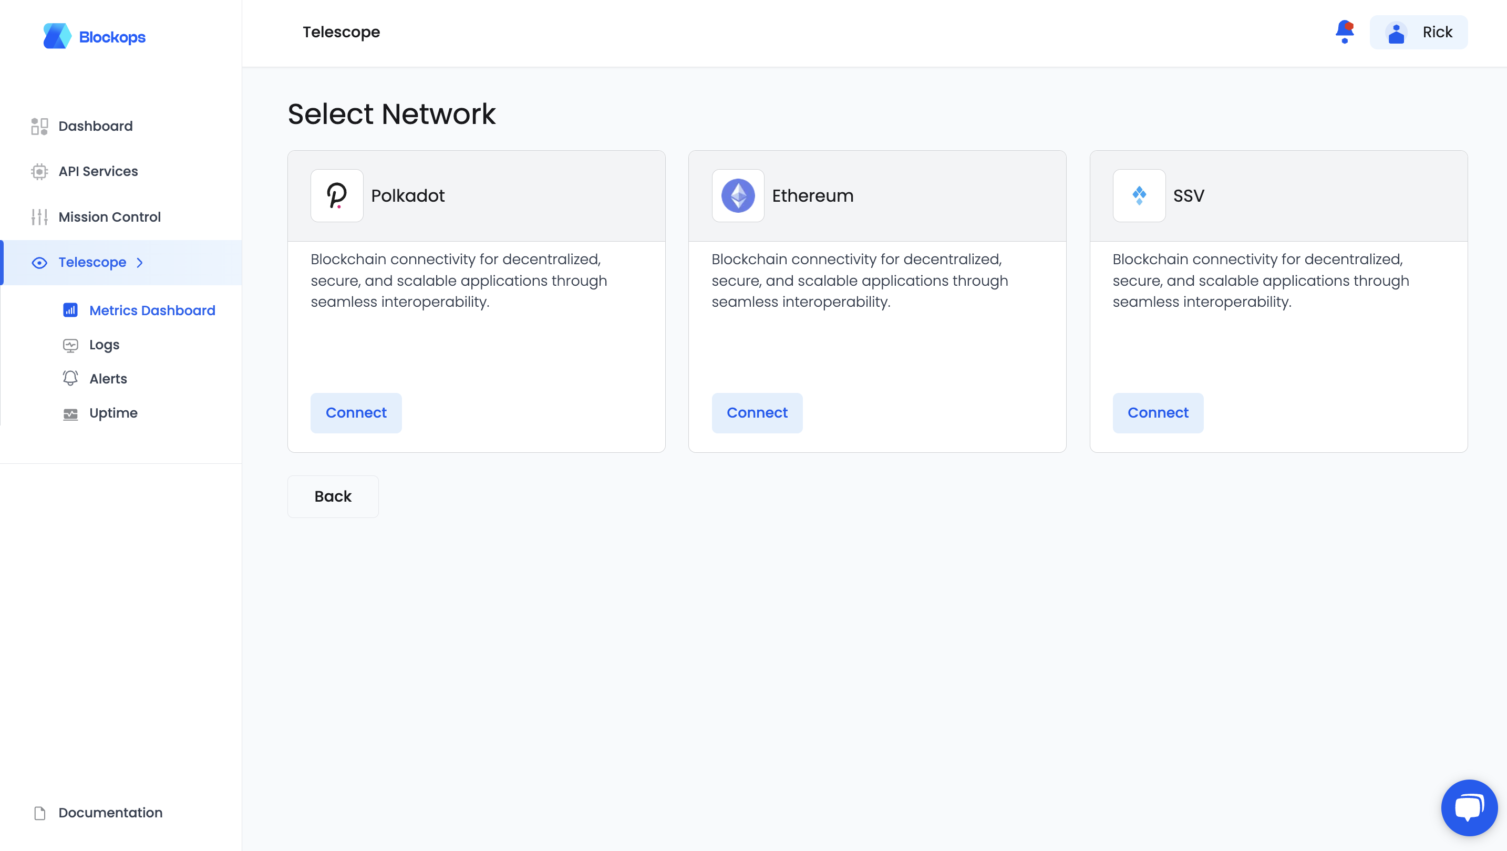Click the Back button
The height and width of the screenshot is (851, 1507).
(333, 496)
